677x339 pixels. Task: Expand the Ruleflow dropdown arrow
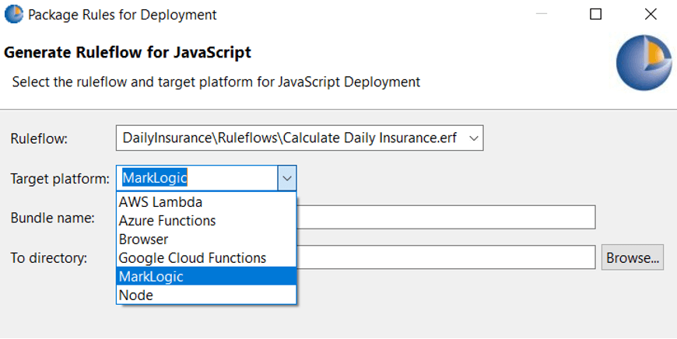[473, 138]
